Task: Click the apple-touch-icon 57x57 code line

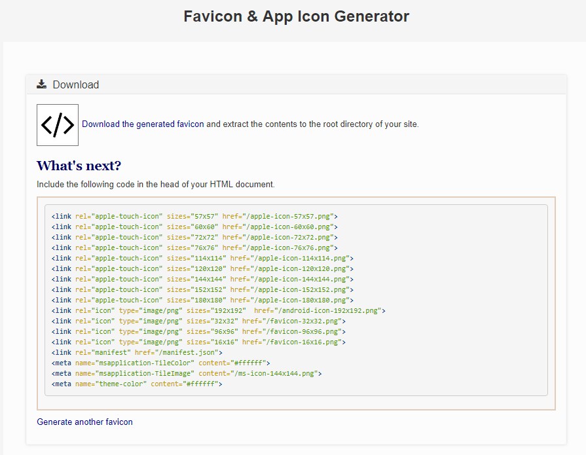Action: 194,216
